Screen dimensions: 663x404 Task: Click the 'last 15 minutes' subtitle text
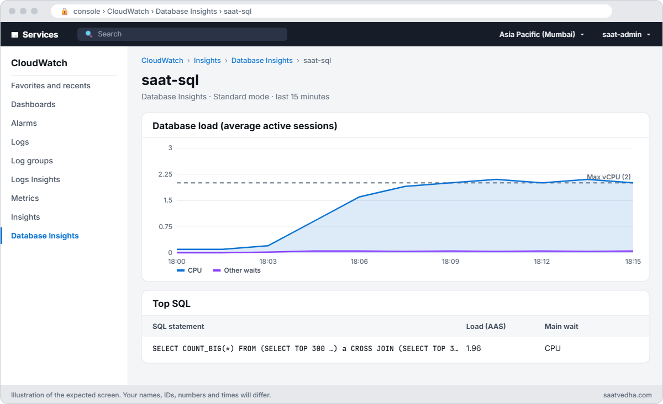[x=302, y=97]
